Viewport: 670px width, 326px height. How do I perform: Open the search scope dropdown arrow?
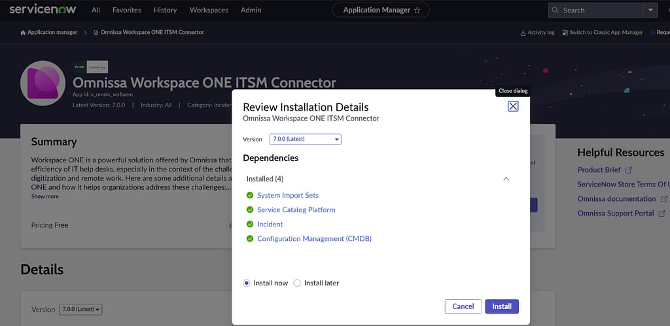pyautogui.click(x=650, y=10)
